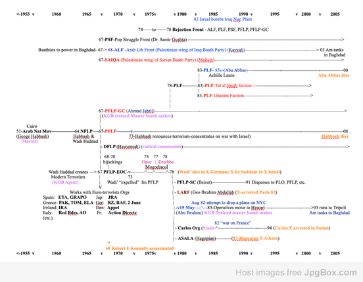This screenshot has height=282, width=363.
Task: Select the red 'PLF-Ghanim Faction' text
Action: 224,96
